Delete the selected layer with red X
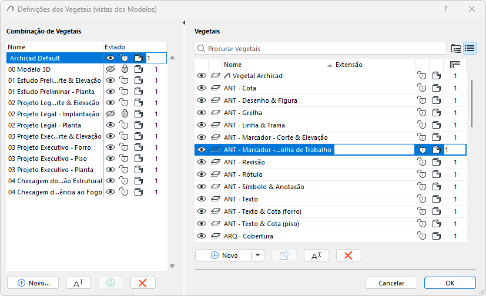 point(348,255)
